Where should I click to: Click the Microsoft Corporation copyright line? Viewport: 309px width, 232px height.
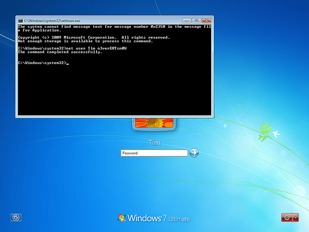93,37
